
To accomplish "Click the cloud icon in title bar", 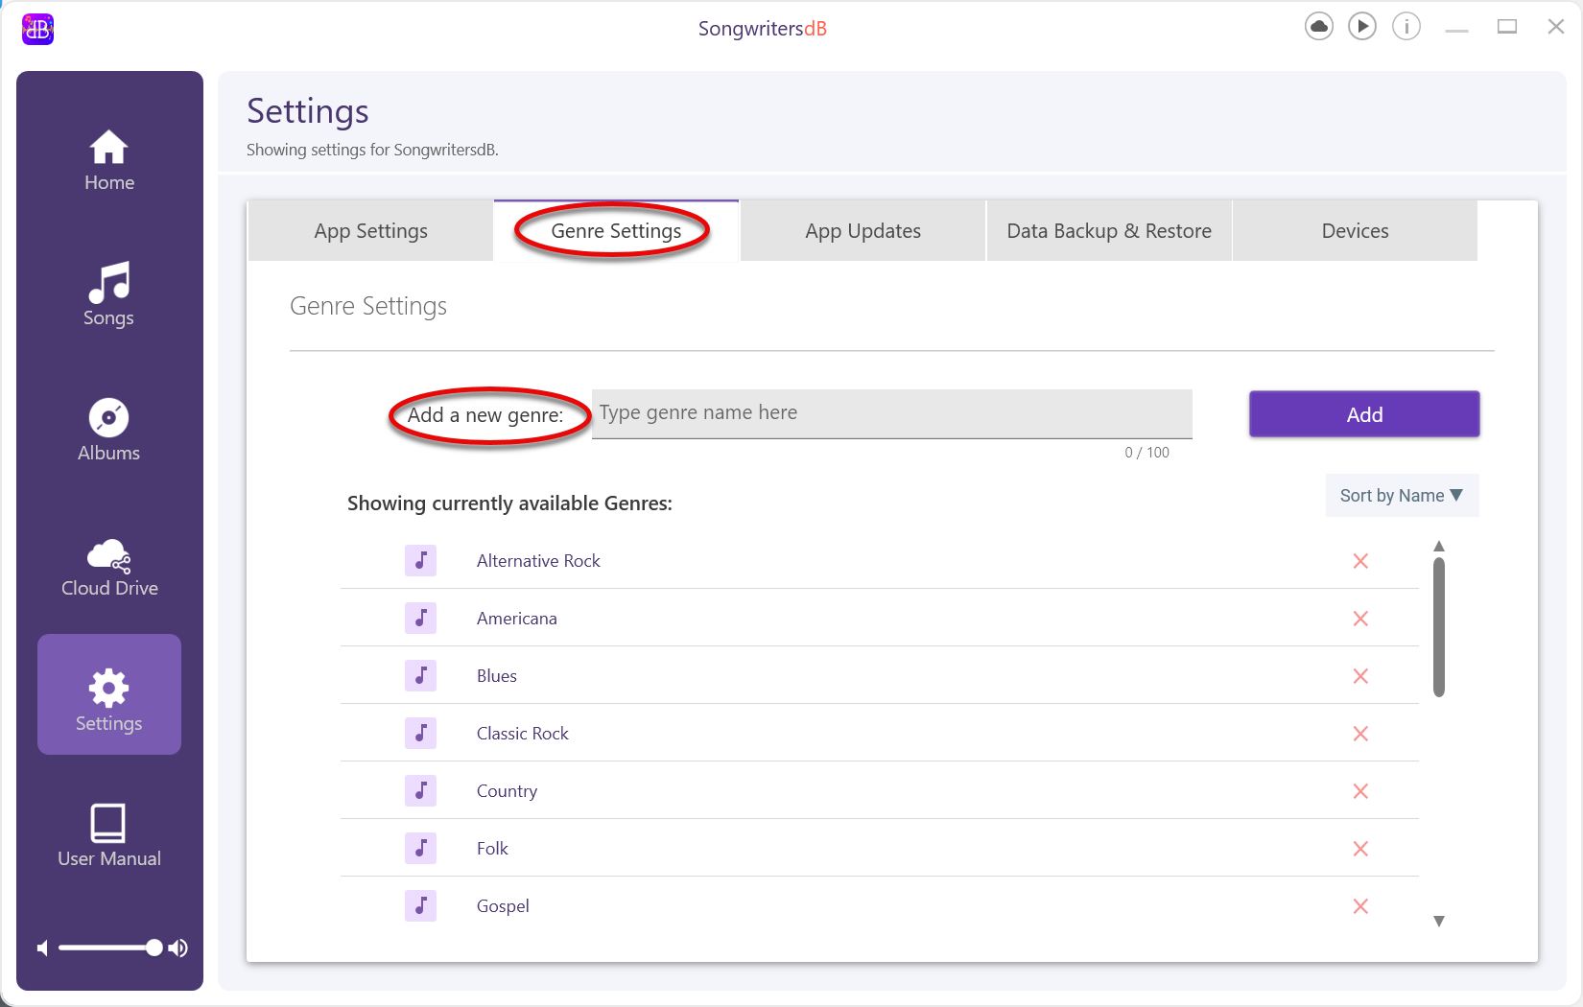I will pyautogui.click(x=1319, y=27).
